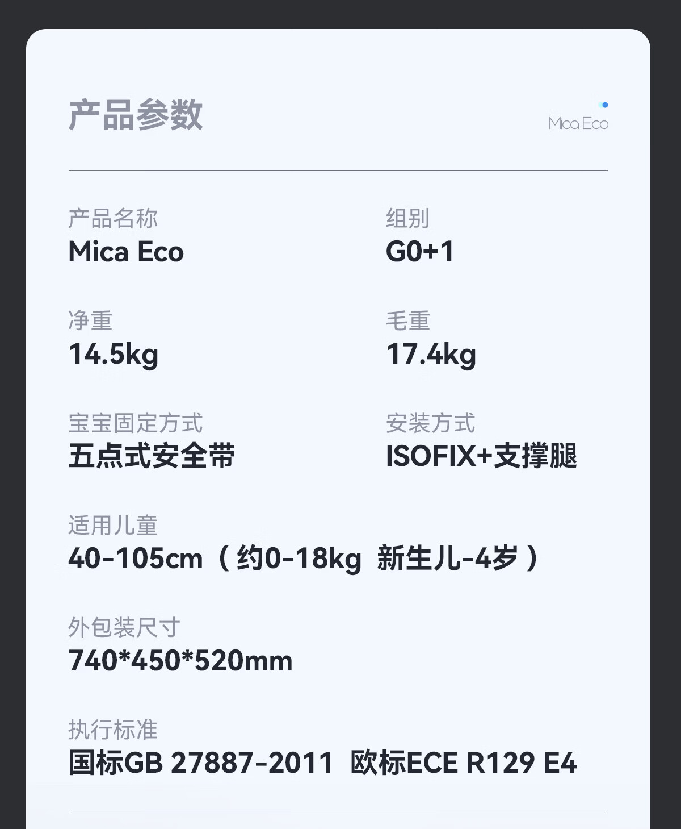The image size is (681, 829).
Task: Click the ISOFIX+支撑腿 value
Action: (x=481, y=456)
